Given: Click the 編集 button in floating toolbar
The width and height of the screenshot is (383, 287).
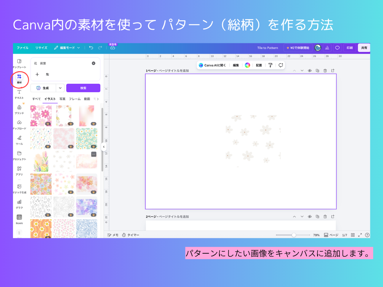Looking at the screenshot, I should (x=236, y=65).
